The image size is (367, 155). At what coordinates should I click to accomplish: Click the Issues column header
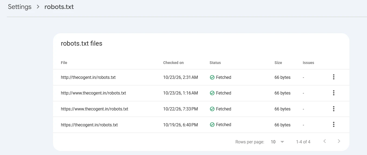tap(309, 63)
